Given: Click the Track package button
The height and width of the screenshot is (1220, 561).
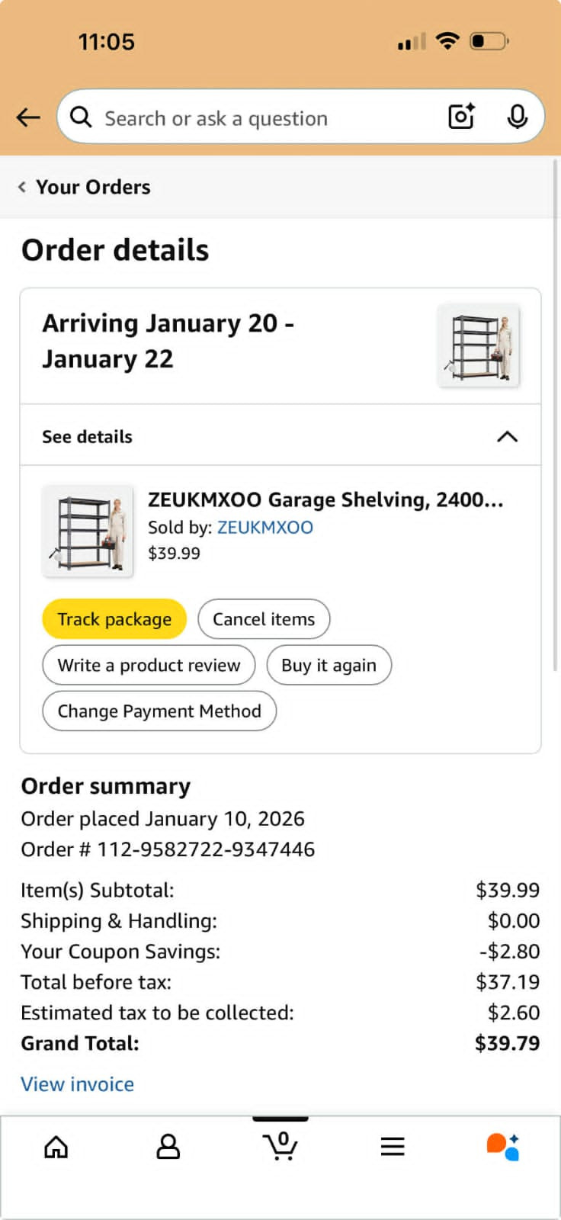Looking at the screenshot, I should click(114, 619).
